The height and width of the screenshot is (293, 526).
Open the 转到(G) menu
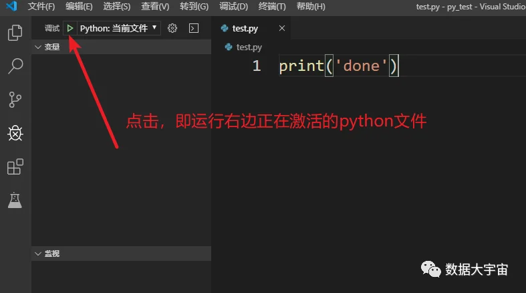point(194,7)
